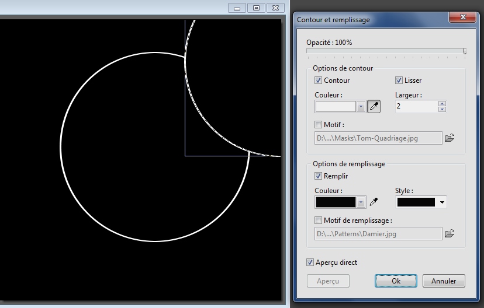The height and width of the screenshot is (308, 484).
Task: Toggle the Lisser checkbox
Action: click(x=399, y=80)
